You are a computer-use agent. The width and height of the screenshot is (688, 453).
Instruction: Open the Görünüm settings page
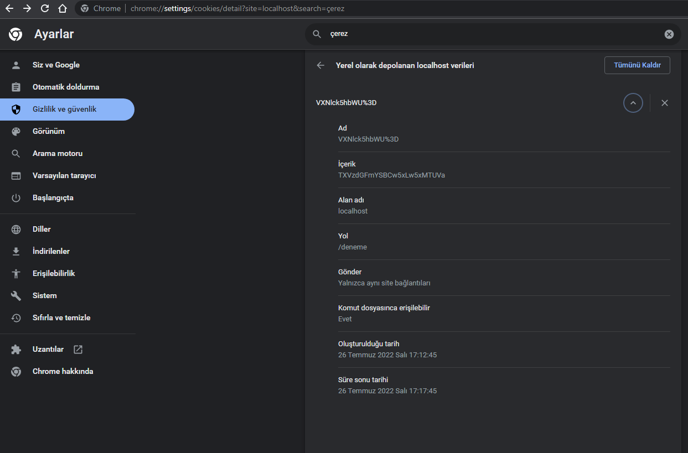click(x=49, y=132)
